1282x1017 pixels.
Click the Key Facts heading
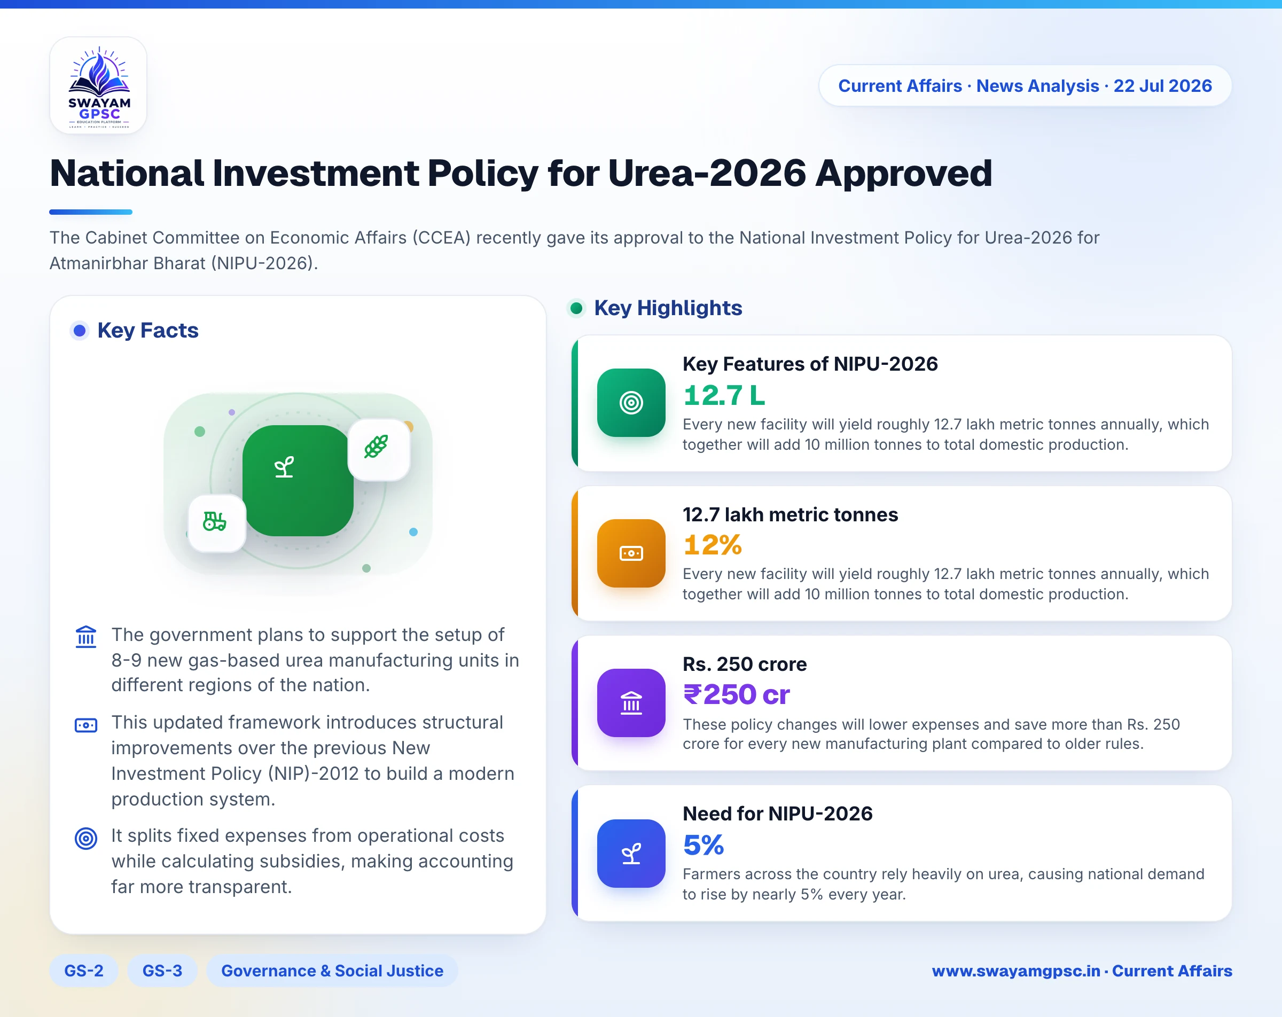pos(148,330)
